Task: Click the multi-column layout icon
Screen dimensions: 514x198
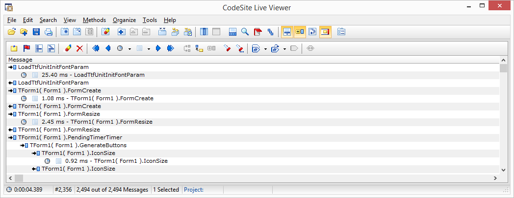Action: coord(204,32)
